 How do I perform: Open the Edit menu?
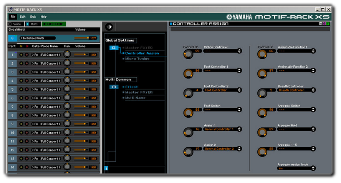23,17
